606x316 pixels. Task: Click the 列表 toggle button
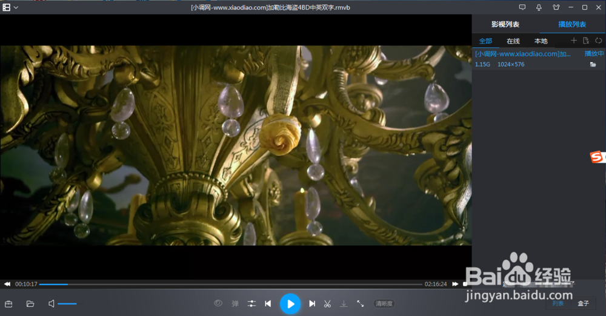558,304
